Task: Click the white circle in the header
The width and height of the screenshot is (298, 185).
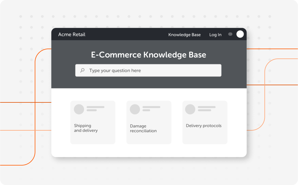Action: [x=240, y=34]
